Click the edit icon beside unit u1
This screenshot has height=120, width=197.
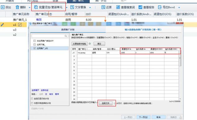tap(20, 25)
